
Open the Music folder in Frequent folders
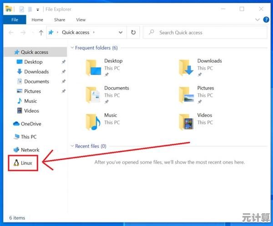[x=93, y=121]
